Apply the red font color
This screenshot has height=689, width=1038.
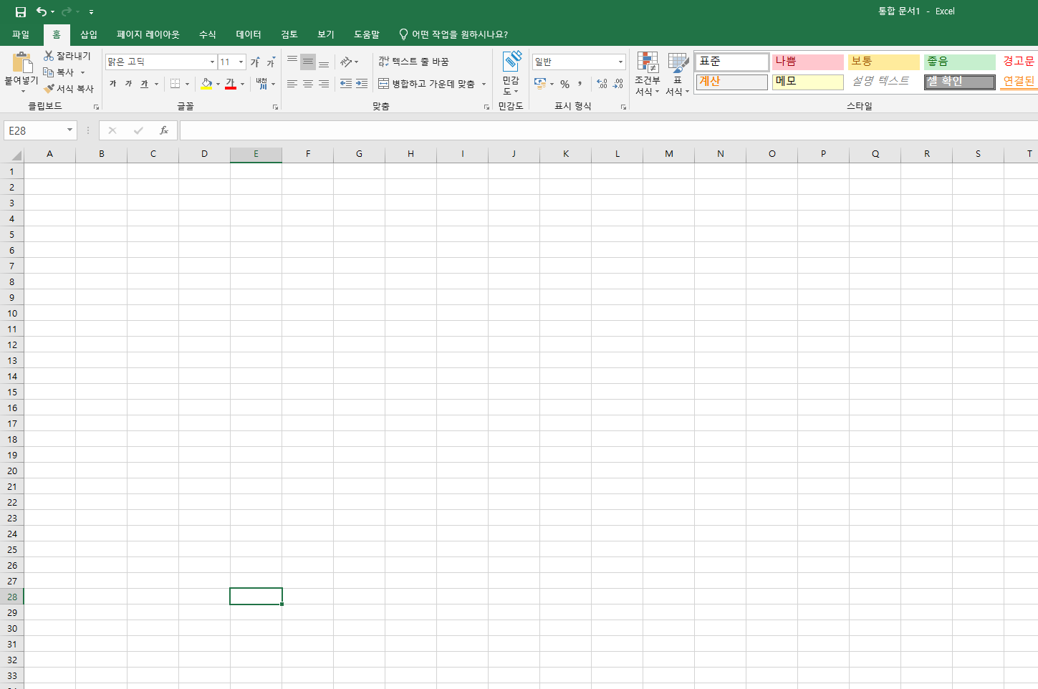tap(231, 84)
